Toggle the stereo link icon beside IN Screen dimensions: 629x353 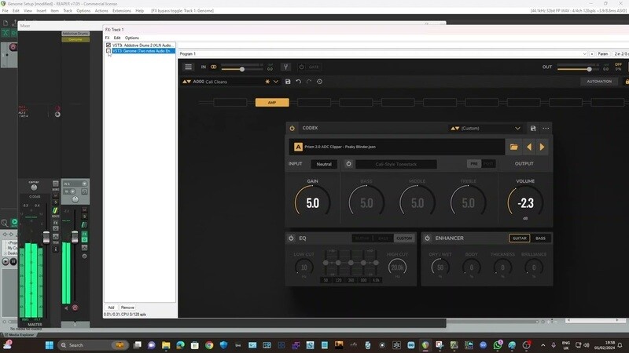(213, 67)
